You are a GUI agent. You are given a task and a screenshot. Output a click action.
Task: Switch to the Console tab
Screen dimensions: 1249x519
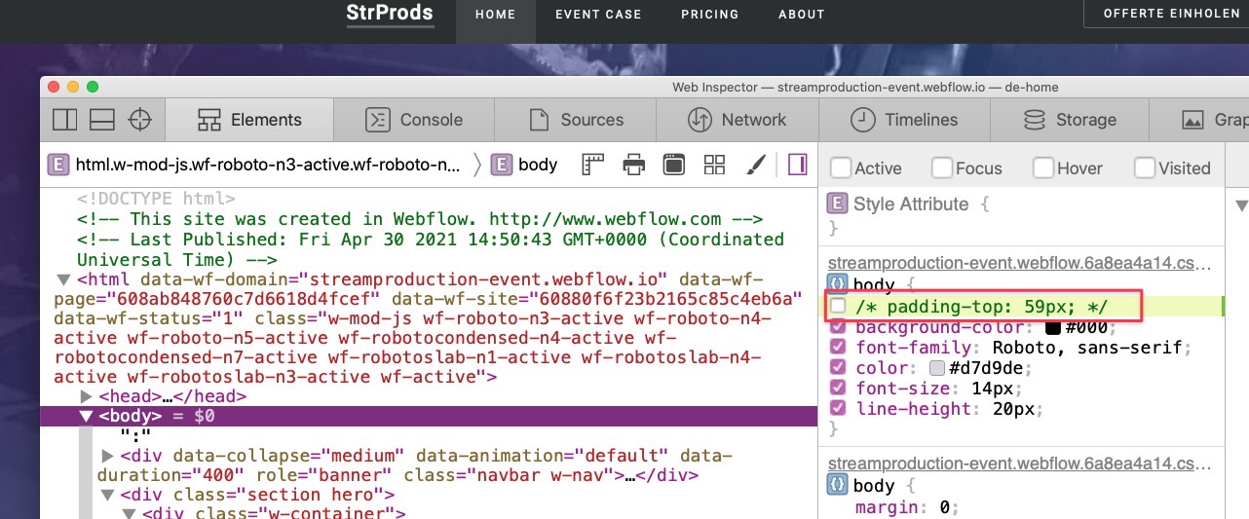tap(414, 120)
